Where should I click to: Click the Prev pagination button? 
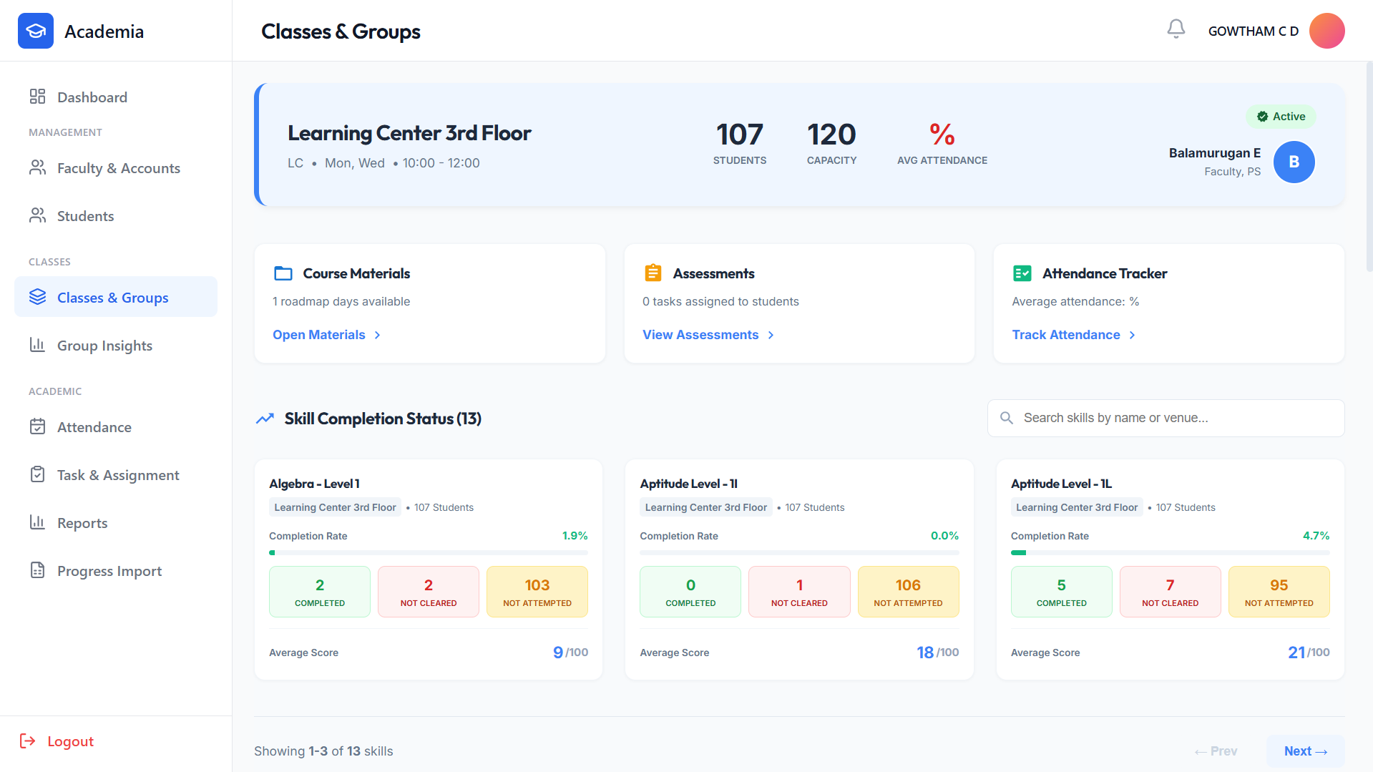[x=1216, y=751]
